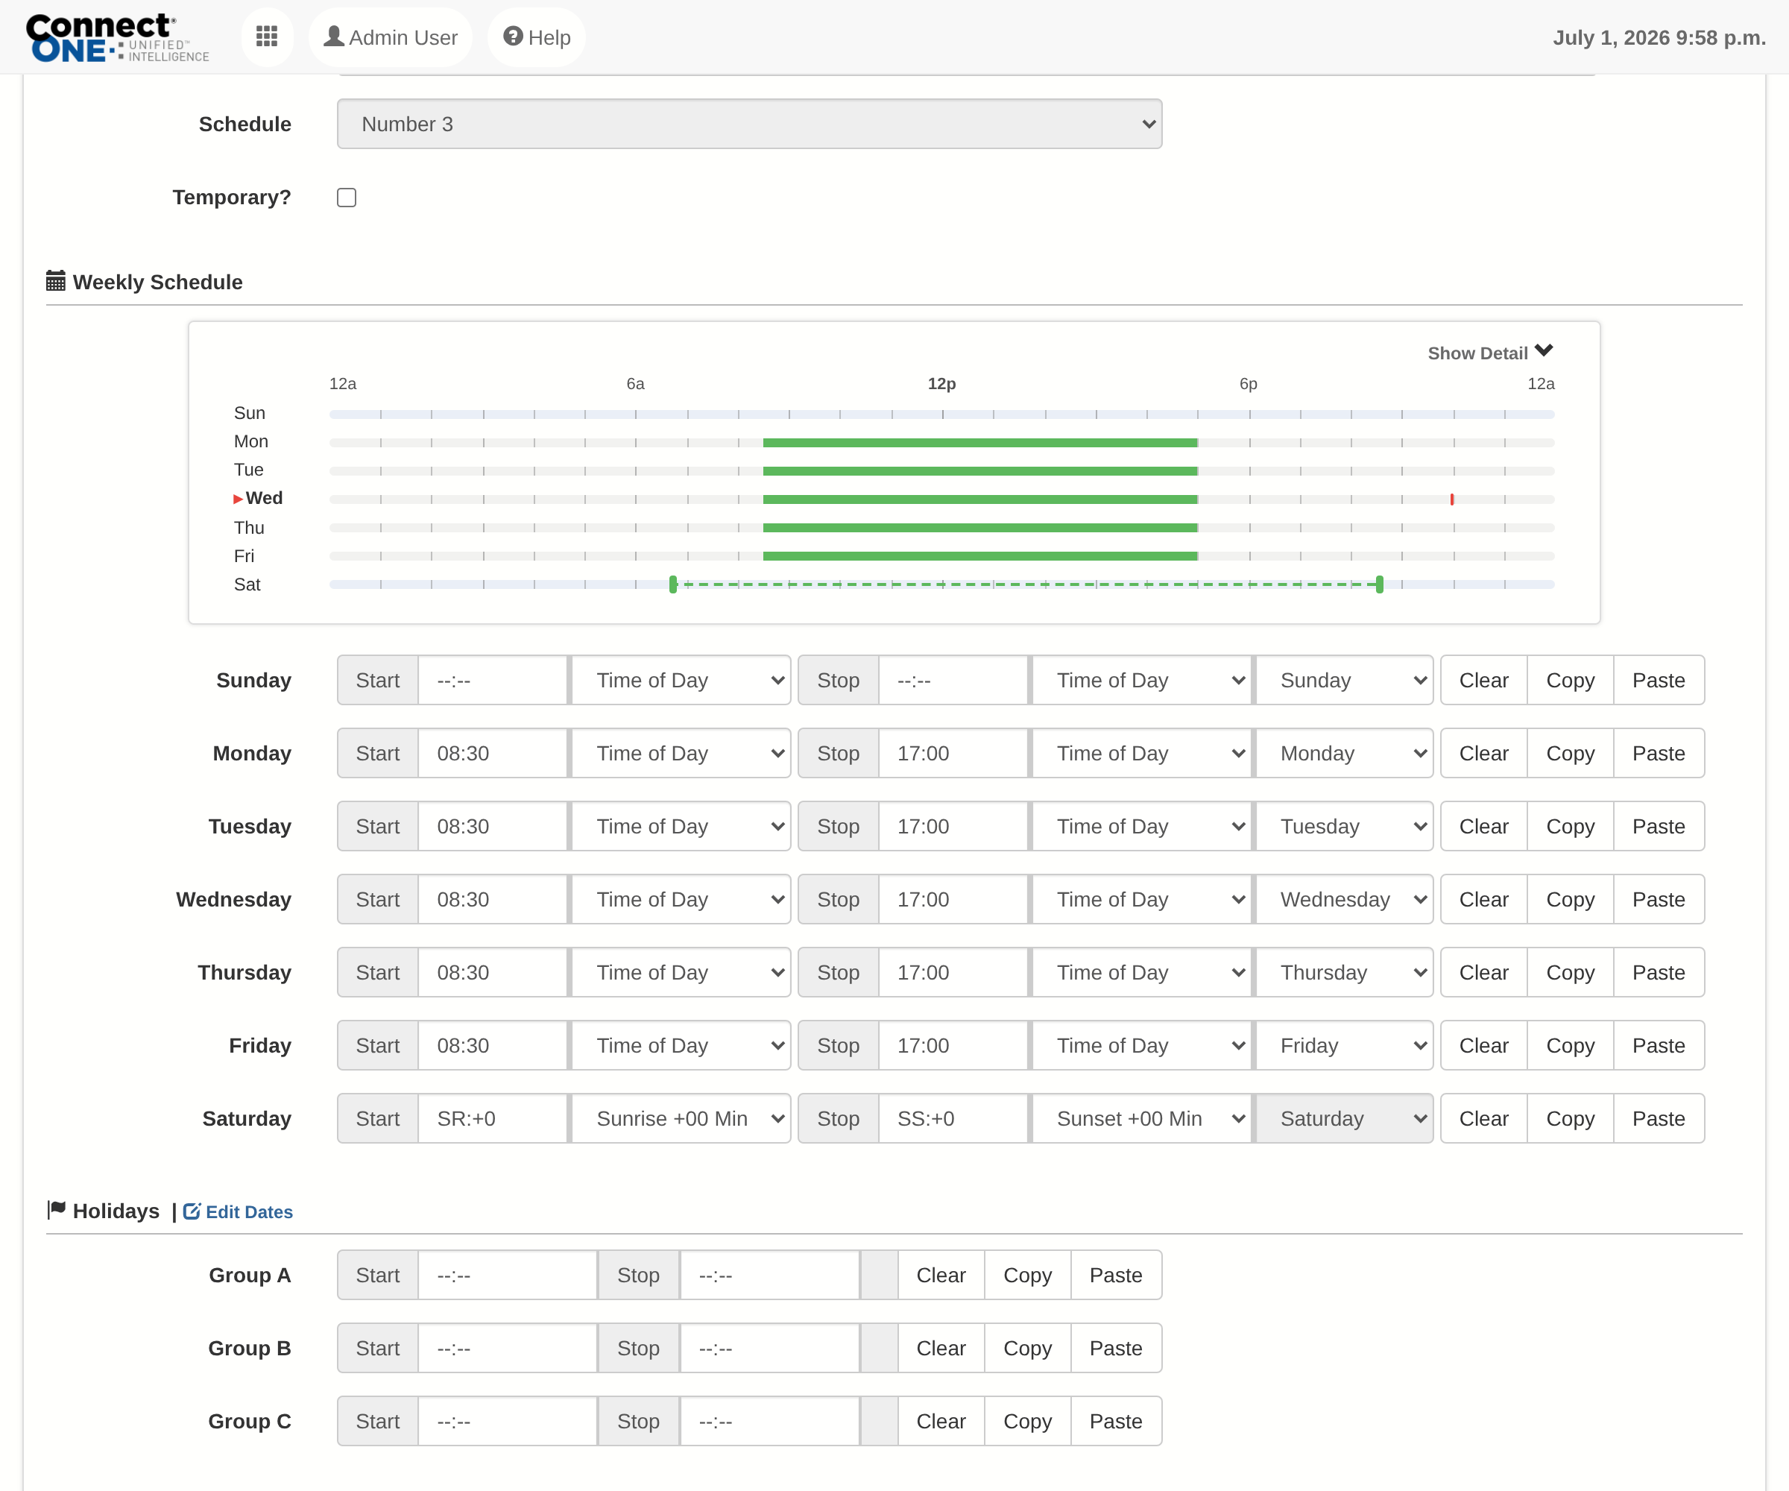The height and width of the screenshot is (1491, 1789).
Task: Toggle the Temporary? checkbox
Action: (x=347, y=198)
